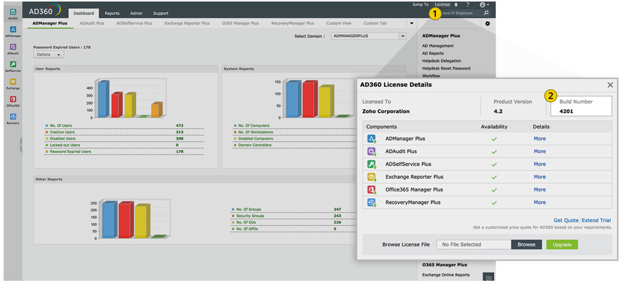Open Office365 icon in sidebar
The height and width of the screenshot is (292, 624).
pos(13,99)
